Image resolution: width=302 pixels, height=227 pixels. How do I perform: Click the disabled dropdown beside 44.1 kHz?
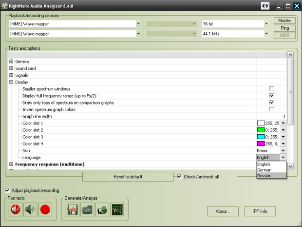tap(171, 34)
